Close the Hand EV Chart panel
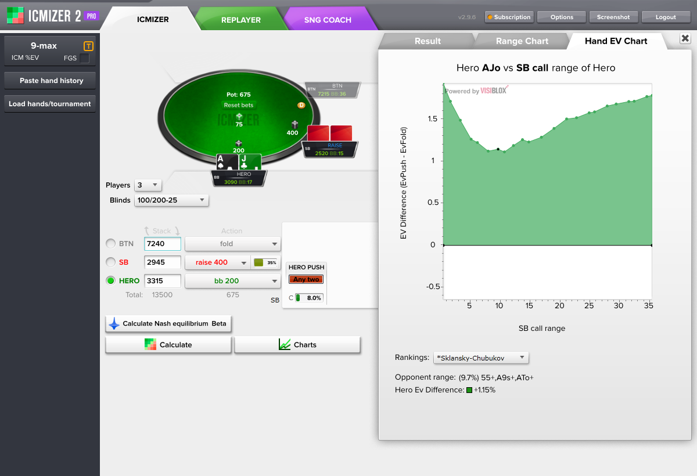Image resolution: width=697 pixels, height=476 pixels. tap(685, 39)
